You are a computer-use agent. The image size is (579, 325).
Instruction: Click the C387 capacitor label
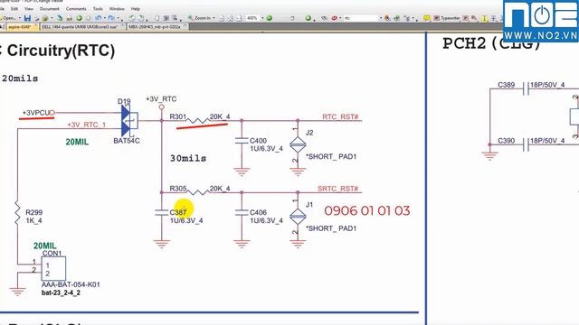tap(178, 213)
